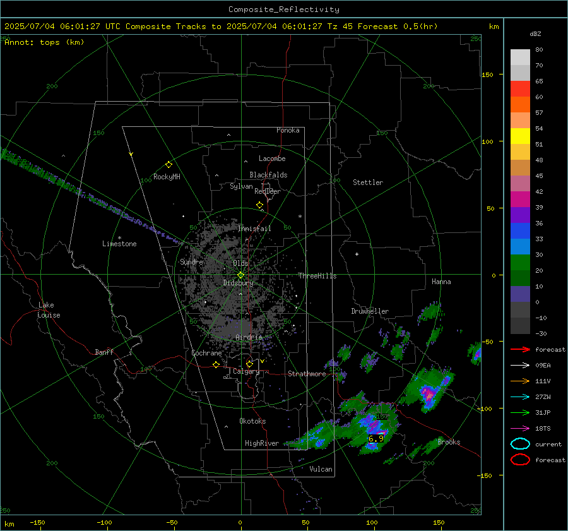Click the Lake Louise label
The width and height of the screenshot is (568, 531).
[x=49, y=310]
